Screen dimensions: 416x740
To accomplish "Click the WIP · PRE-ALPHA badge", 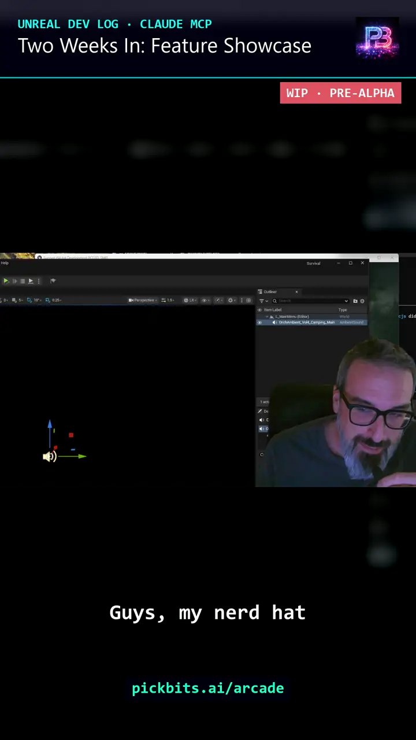I will tap(340, 93).
